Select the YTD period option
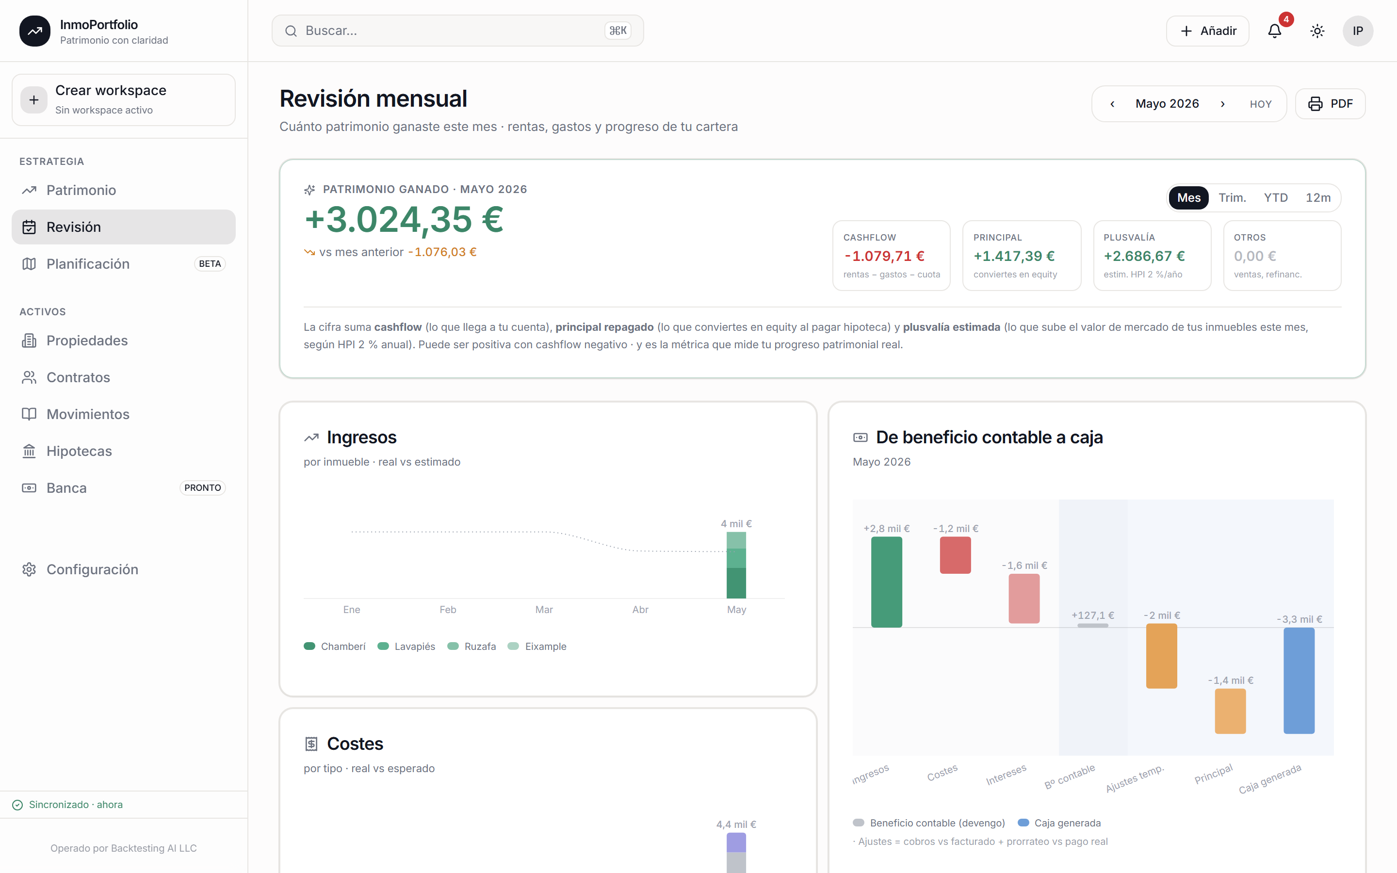 click(1276, 198)
